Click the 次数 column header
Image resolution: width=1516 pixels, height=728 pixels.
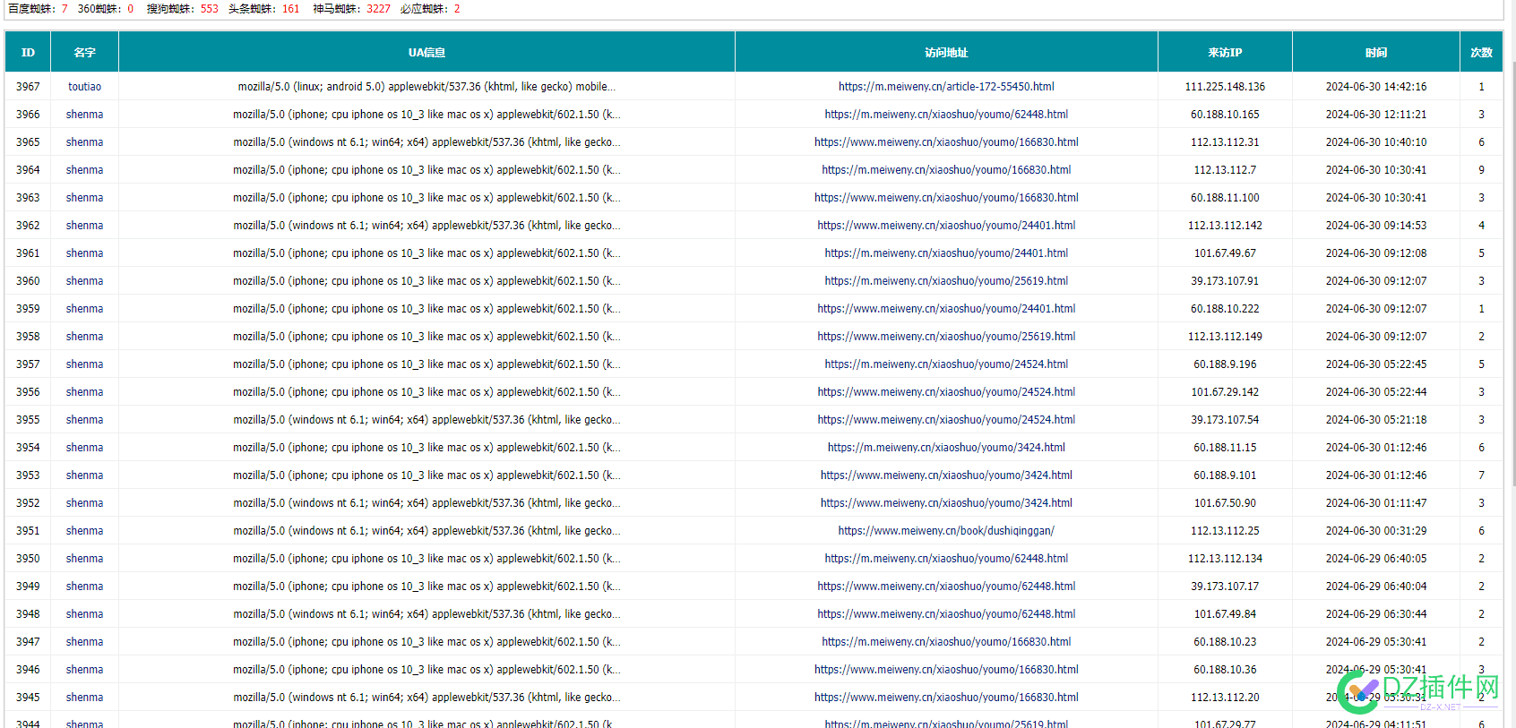pyautogui.click(x=1481, y=52)
